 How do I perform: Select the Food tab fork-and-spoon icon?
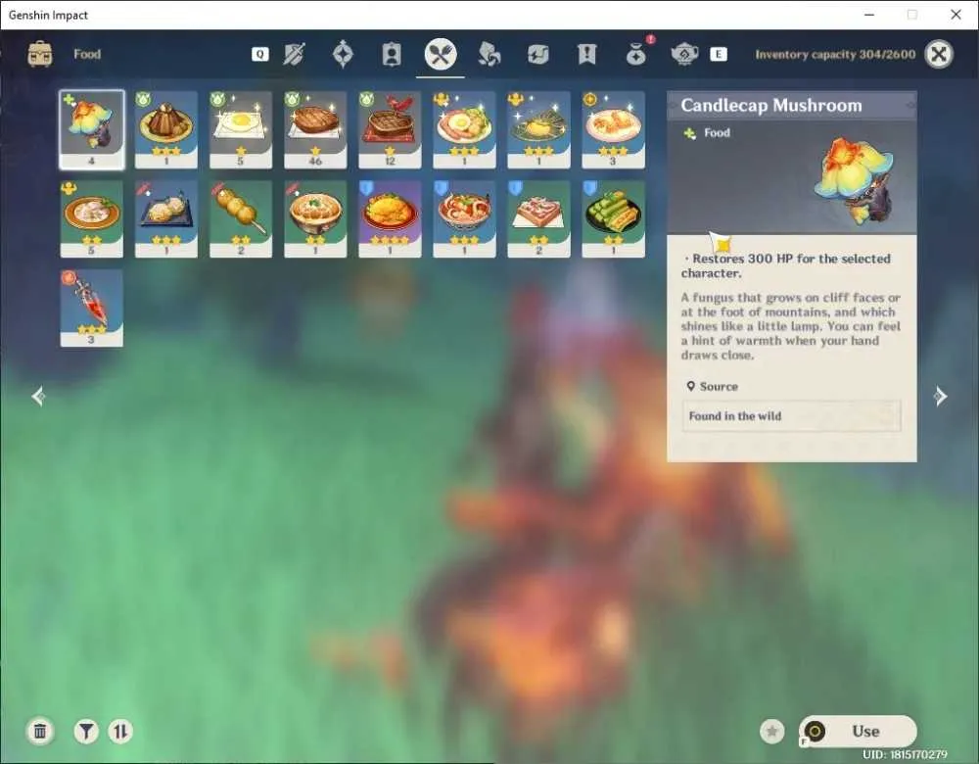[441, 54]
